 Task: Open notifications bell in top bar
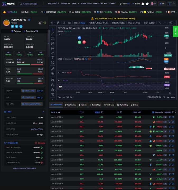click(x=143, y=4)
